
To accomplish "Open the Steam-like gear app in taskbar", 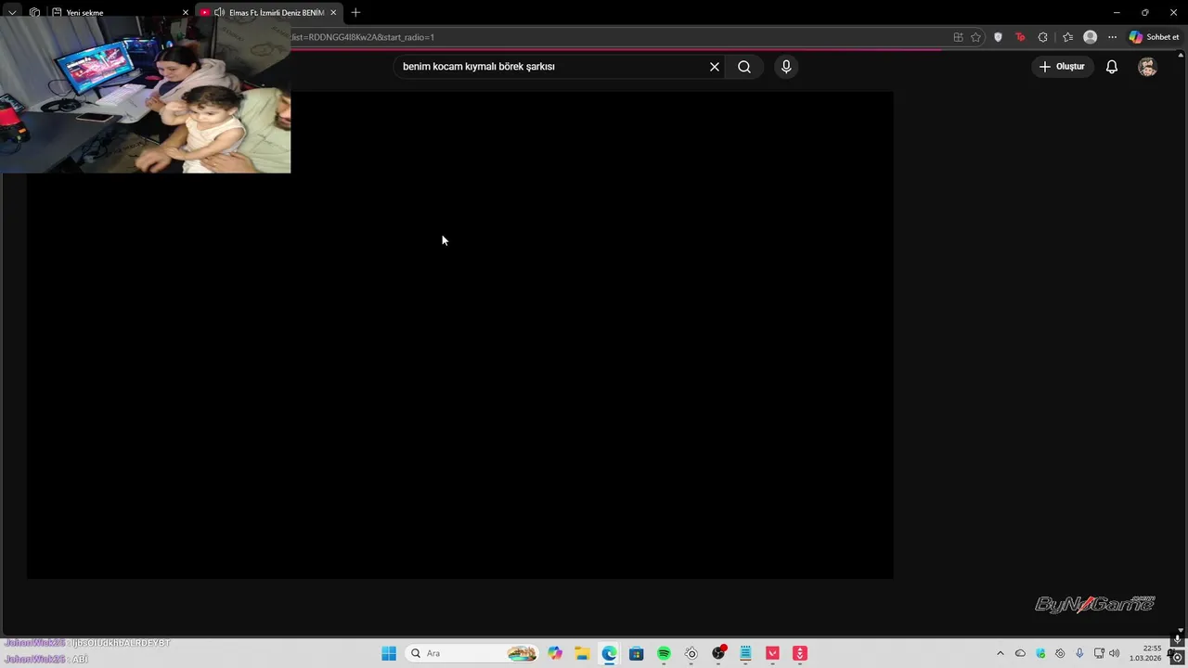I will (x=691, y=653).
